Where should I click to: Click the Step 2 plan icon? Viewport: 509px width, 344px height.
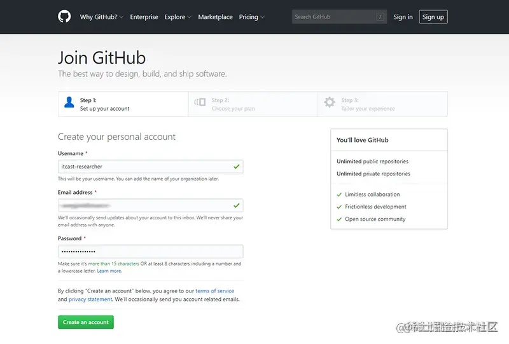[x=200, y=102]
